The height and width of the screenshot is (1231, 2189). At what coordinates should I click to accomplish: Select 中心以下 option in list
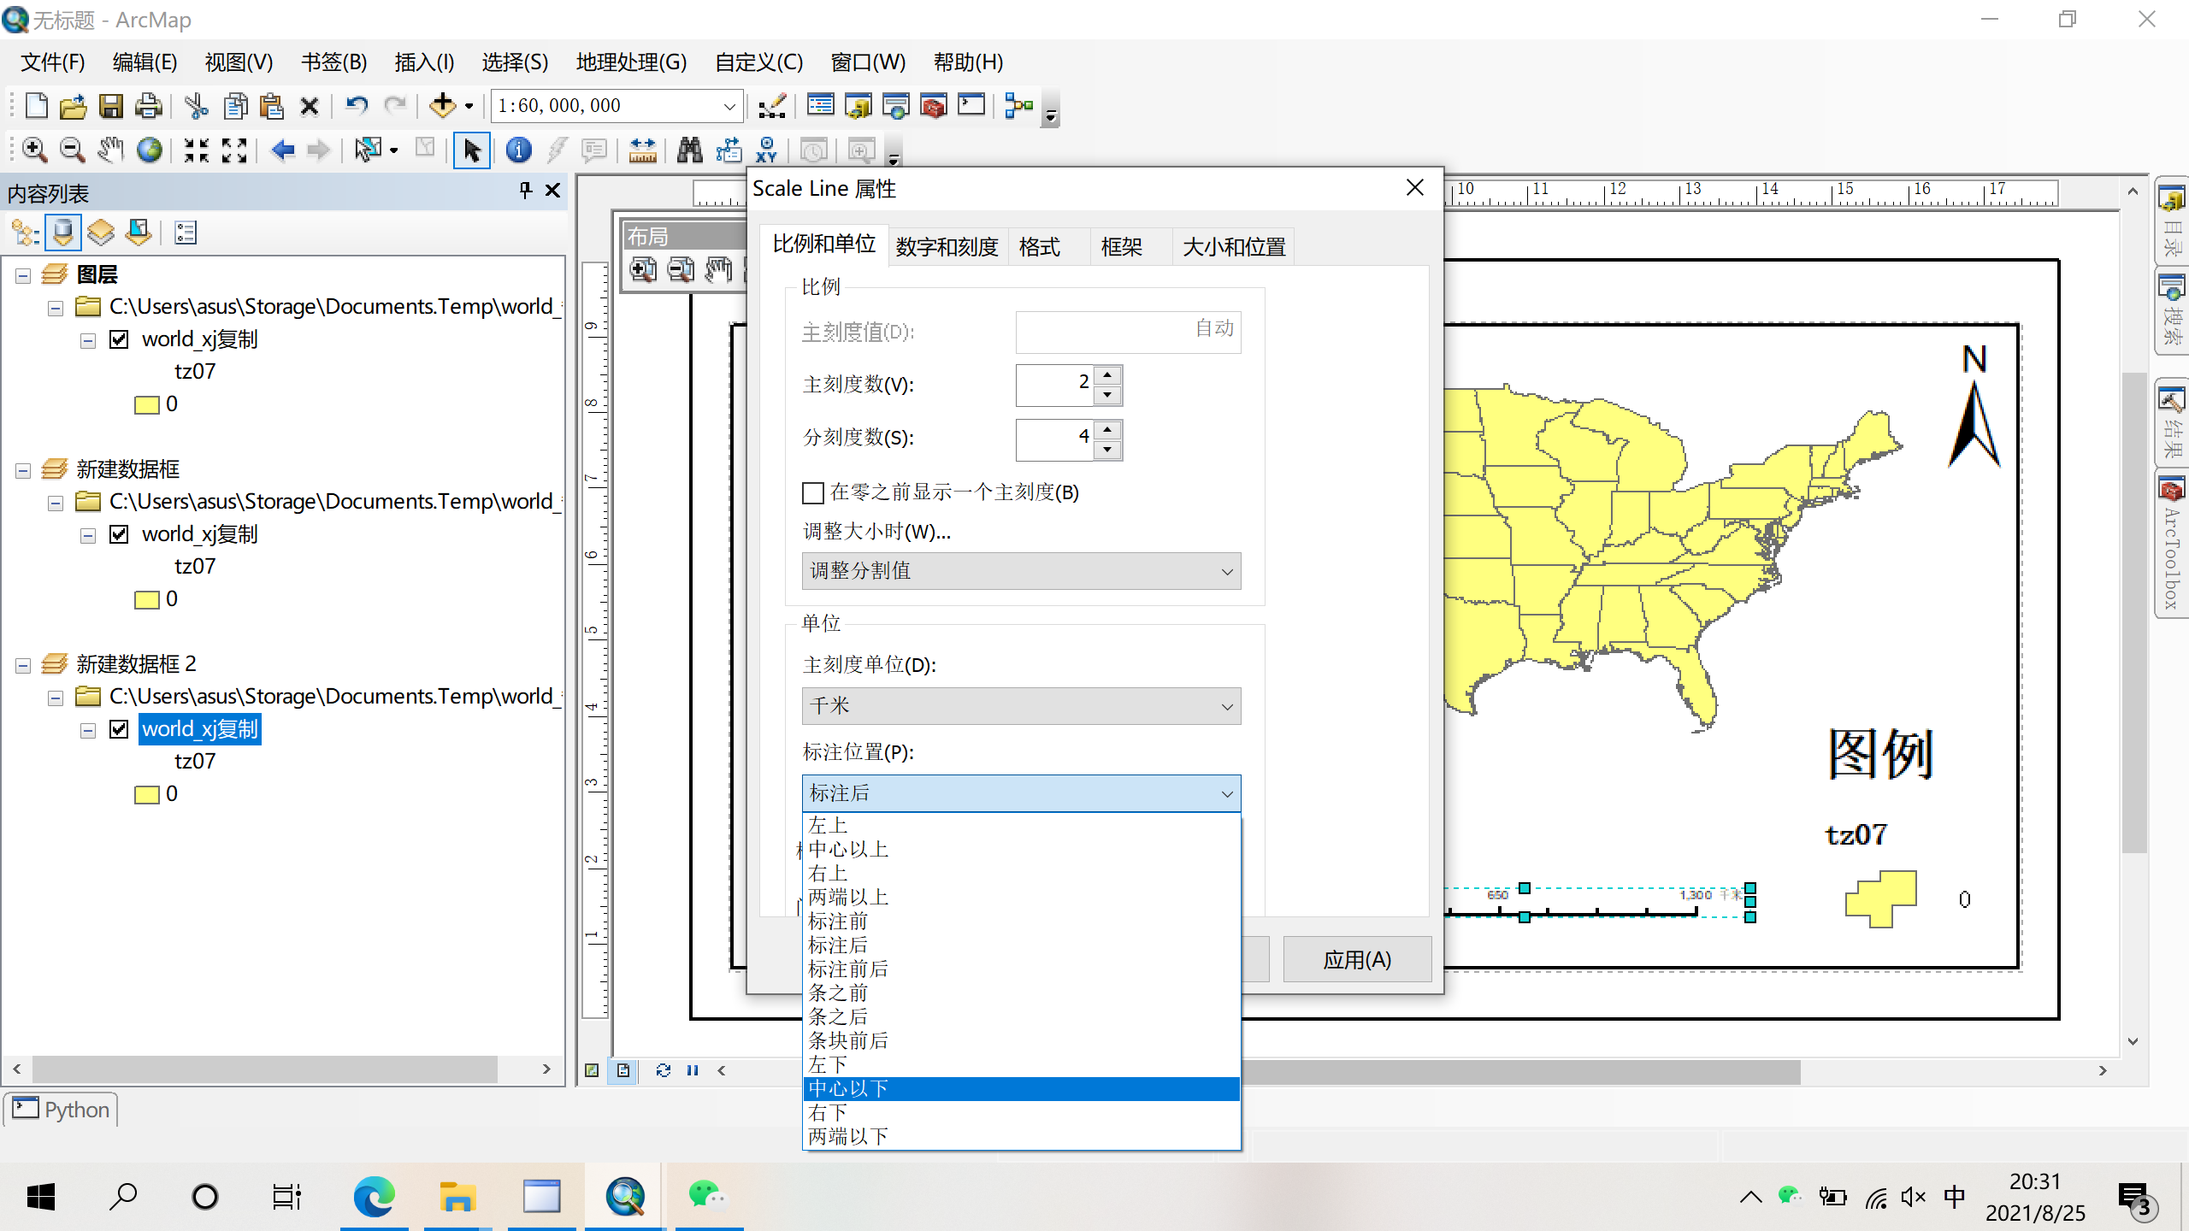[1021, 1089]
